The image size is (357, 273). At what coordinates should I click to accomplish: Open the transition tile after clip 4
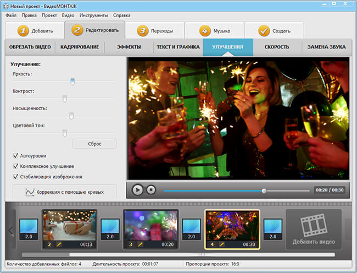coord(273,229)
